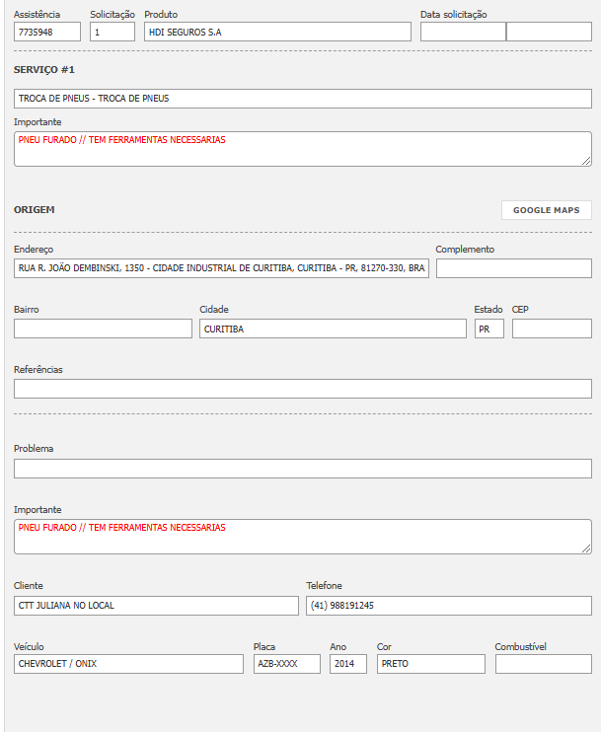
Task: Click the Google Maps button
Action: pyautogui.click(x=546, y=210)
